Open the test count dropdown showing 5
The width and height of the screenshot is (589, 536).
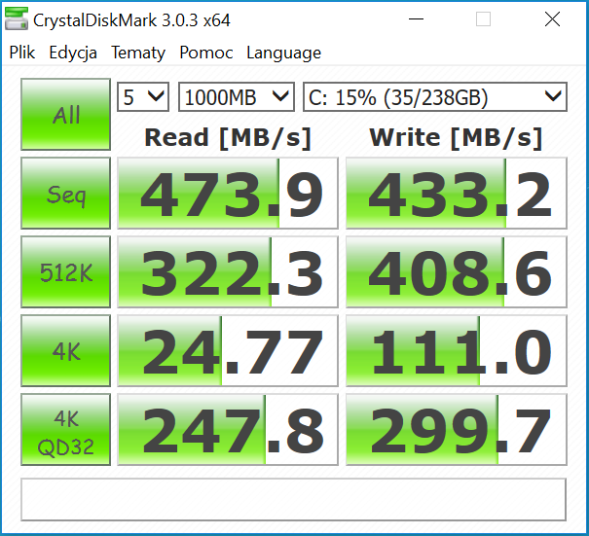click(143, 97)
